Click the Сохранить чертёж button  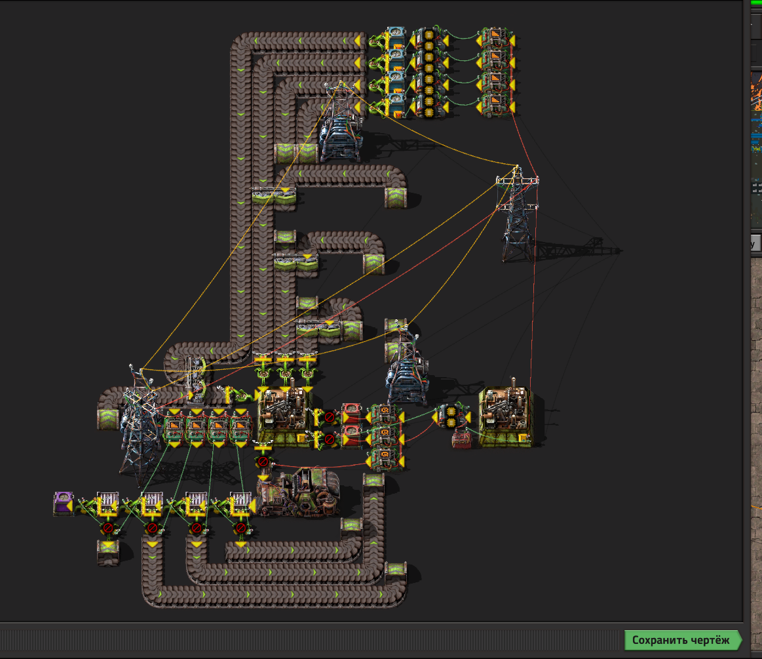pyautogui.click(x=682, y=640)
